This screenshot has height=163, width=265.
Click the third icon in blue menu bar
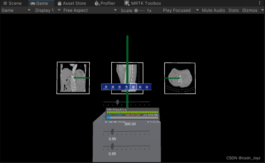tap(119, 87)
